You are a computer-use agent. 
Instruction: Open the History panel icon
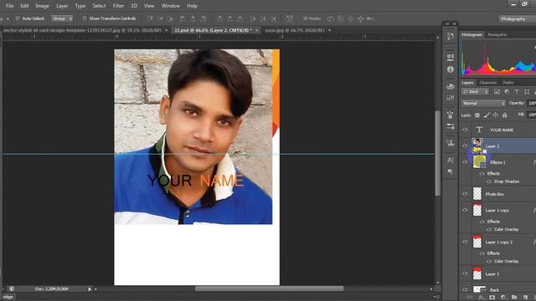451,37
